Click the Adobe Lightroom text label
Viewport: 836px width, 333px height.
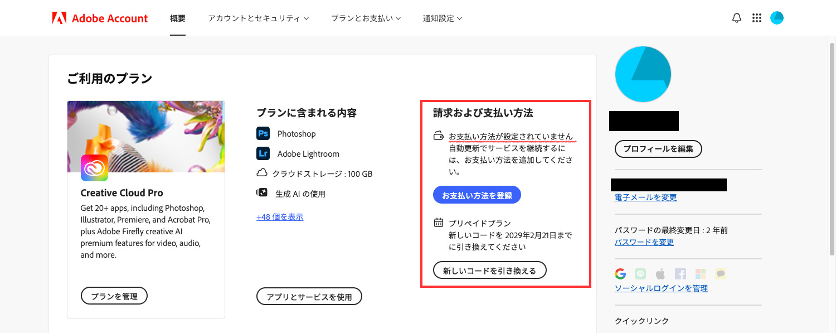point(308,154)
